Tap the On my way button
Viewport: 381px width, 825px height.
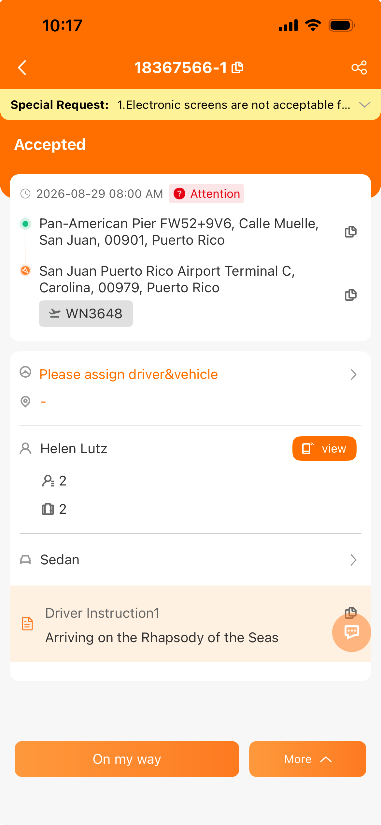click(x=127, y=759)
